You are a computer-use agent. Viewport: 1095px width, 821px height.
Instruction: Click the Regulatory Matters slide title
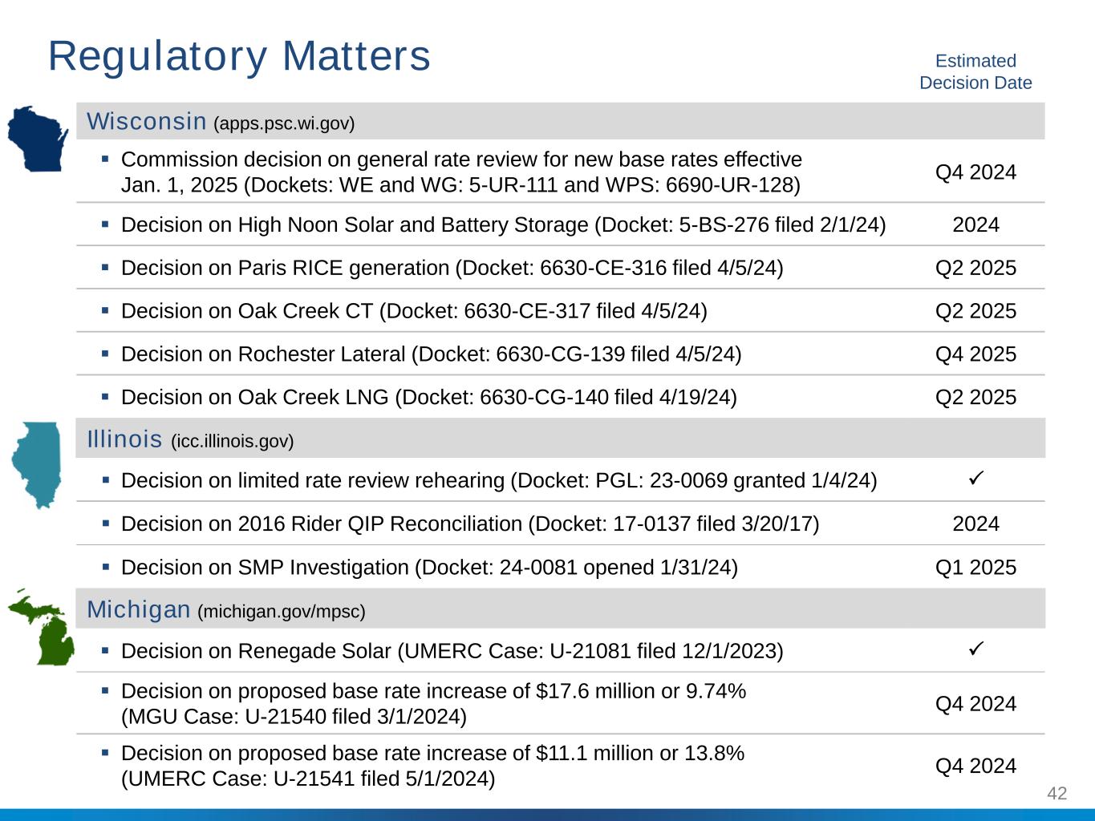click(x=239, y=56)
